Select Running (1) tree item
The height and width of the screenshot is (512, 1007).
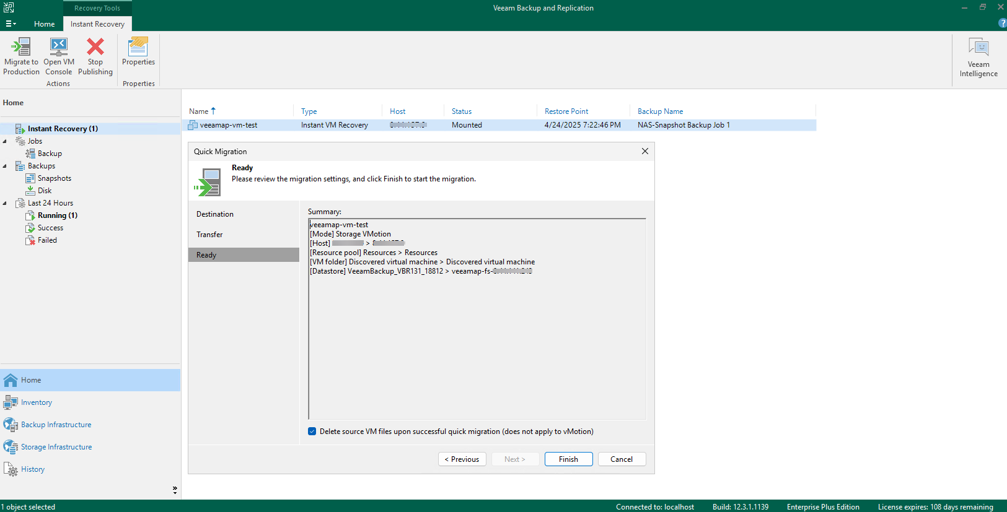58,215
